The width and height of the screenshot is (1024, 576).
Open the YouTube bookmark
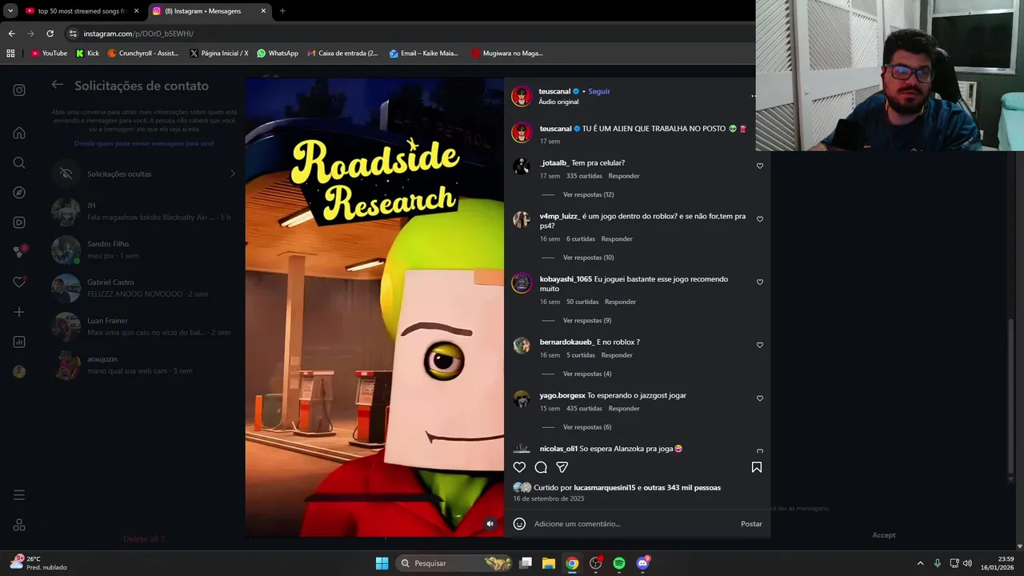coord(49,54)
